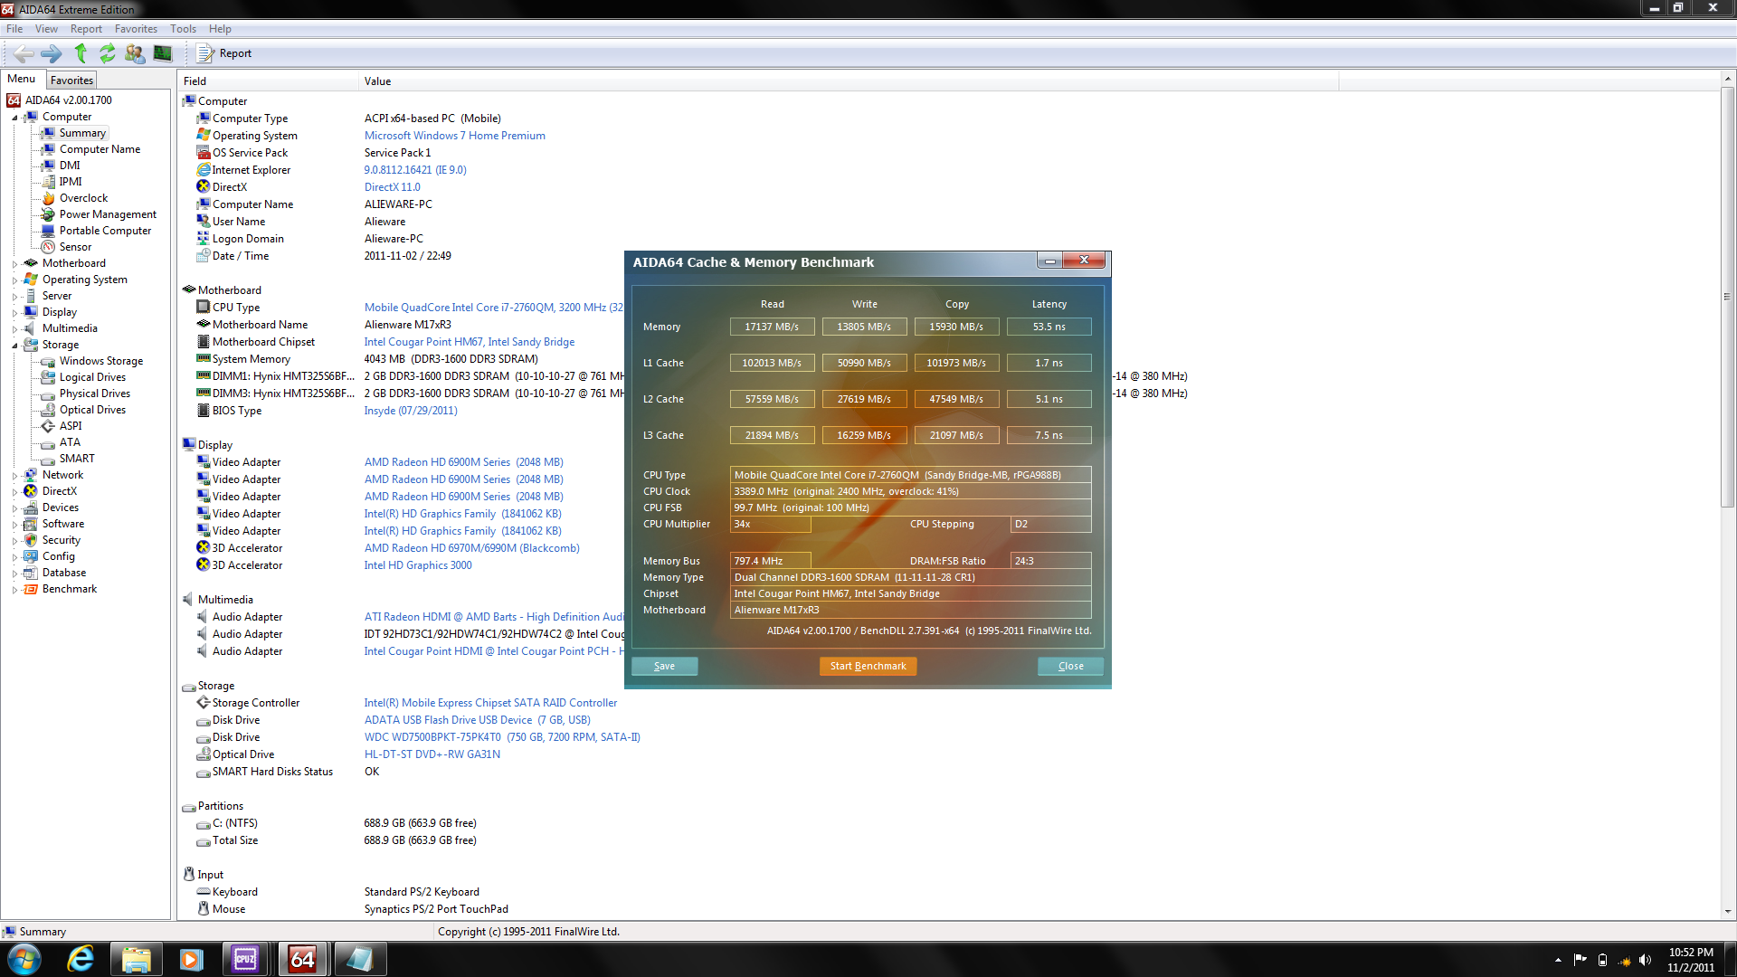Image resolution: width=1737 pixels, height=977 pixels.
Task: Click the Manage users toolbar icon
Action: pyautogui.click(x=135, y=53)
